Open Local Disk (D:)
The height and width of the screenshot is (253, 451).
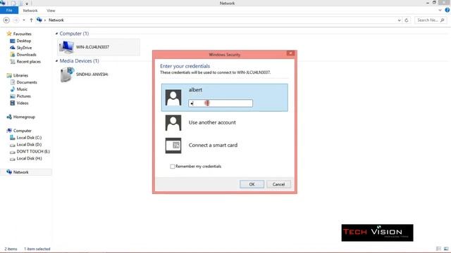click(29, 144)
